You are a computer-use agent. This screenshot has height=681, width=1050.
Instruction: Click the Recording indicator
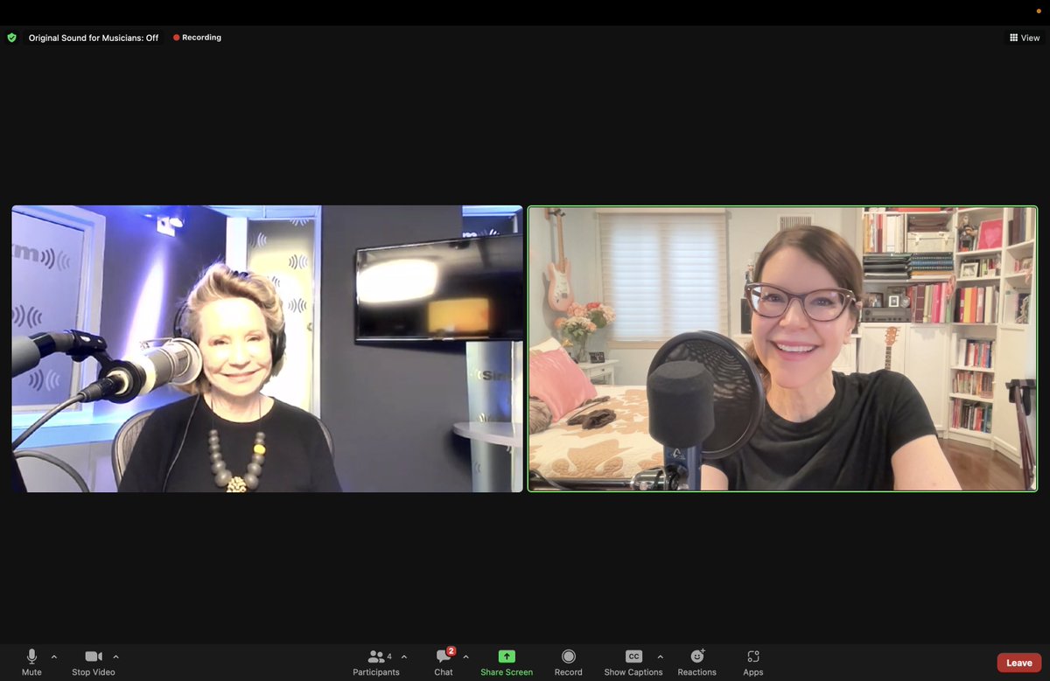[x=197, y=38]
